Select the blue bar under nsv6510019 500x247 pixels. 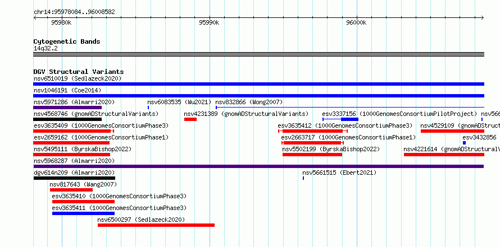pyautogui.click(x=258, y=84)
